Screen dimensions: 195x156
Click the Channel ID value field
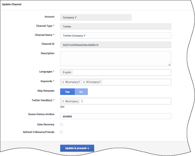click(116, 45)
